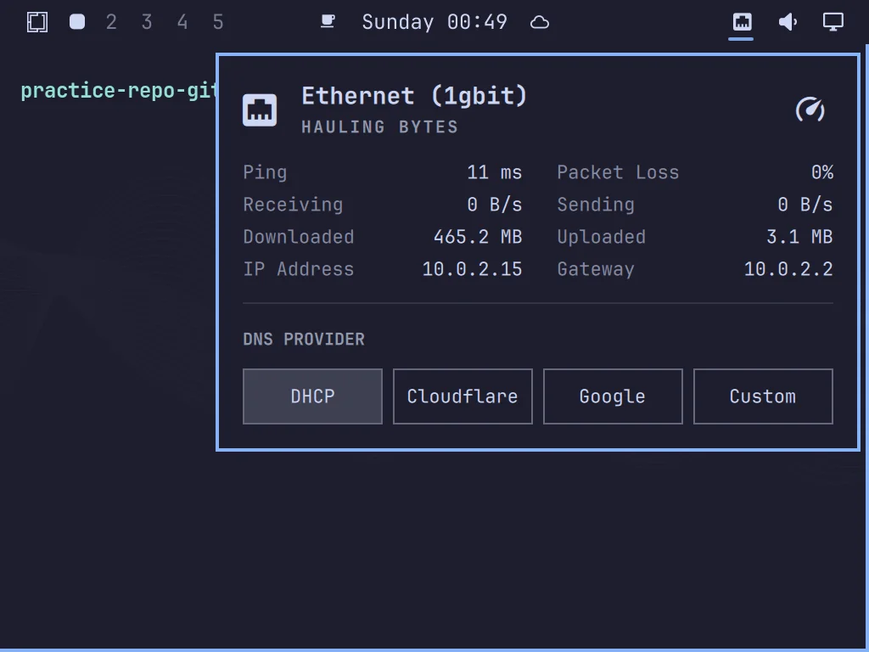Image resolution: width=869 pixels, height=652 pixels.
Task: Click the large Ethernet port icon
Action: [x=260, y=110]
